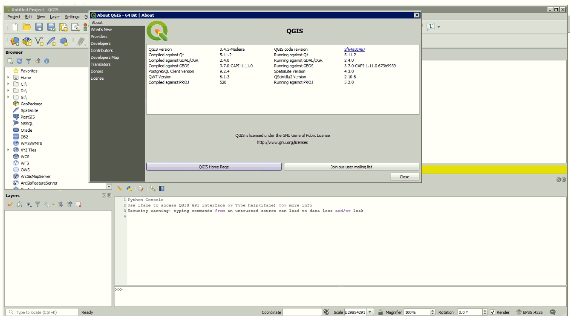Open the Scale dropdown
570x316 pixels.
tap(370, 312)
